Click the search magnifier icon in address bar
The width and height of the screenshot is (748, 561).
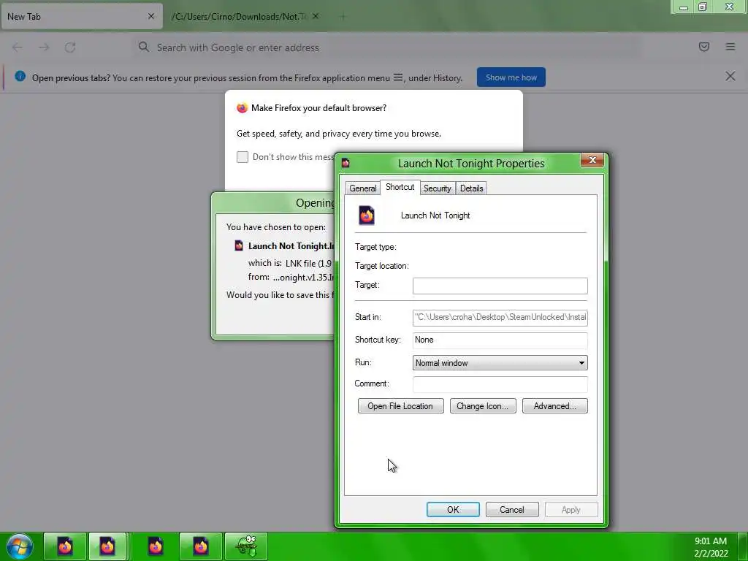pyautogui.click(x=144, y=47)
